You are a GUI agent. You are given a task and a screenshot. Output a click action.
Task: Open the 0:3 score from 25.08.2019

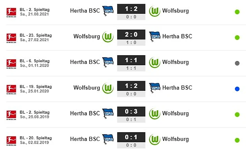coord(131,112)
